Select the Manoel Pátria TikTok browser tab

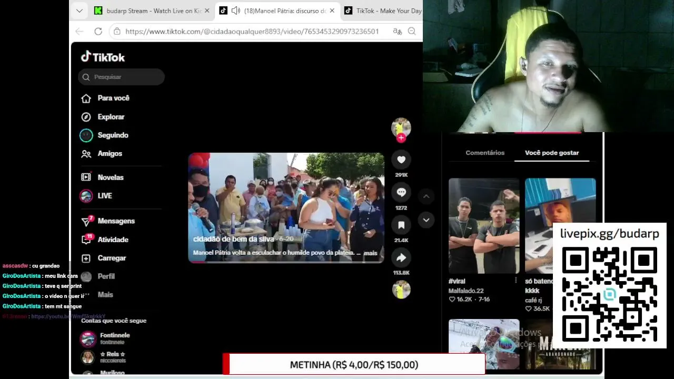[x=277, y=11]
